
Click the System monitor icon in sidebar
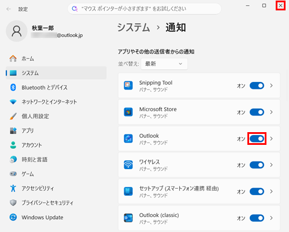[x=13, y=73]
